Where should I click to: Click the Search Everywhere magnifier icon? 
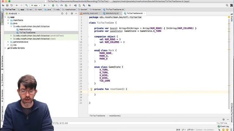point(227,5)
